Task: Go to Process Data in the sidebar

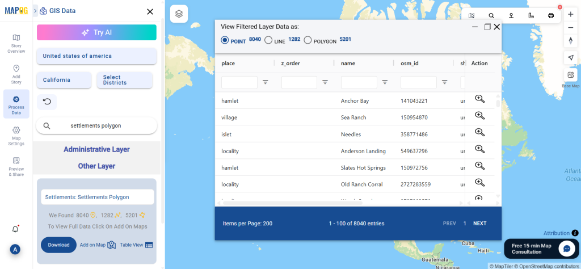Action: [x=16, y=104]
